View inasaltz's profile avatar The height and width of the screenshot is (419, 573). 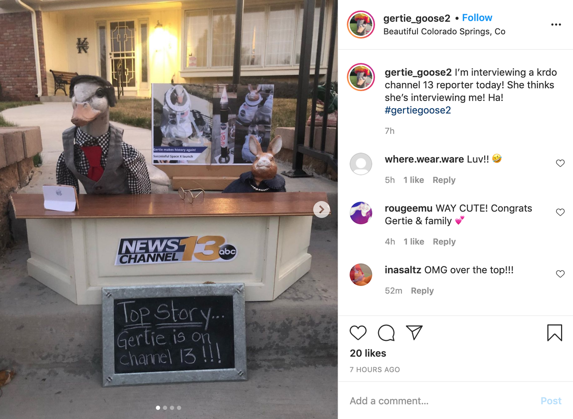click(x=361, y=275)
